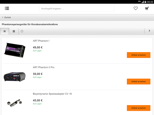
Task: Tap the back chevron beside Zurück
Action: click(3, 17)
